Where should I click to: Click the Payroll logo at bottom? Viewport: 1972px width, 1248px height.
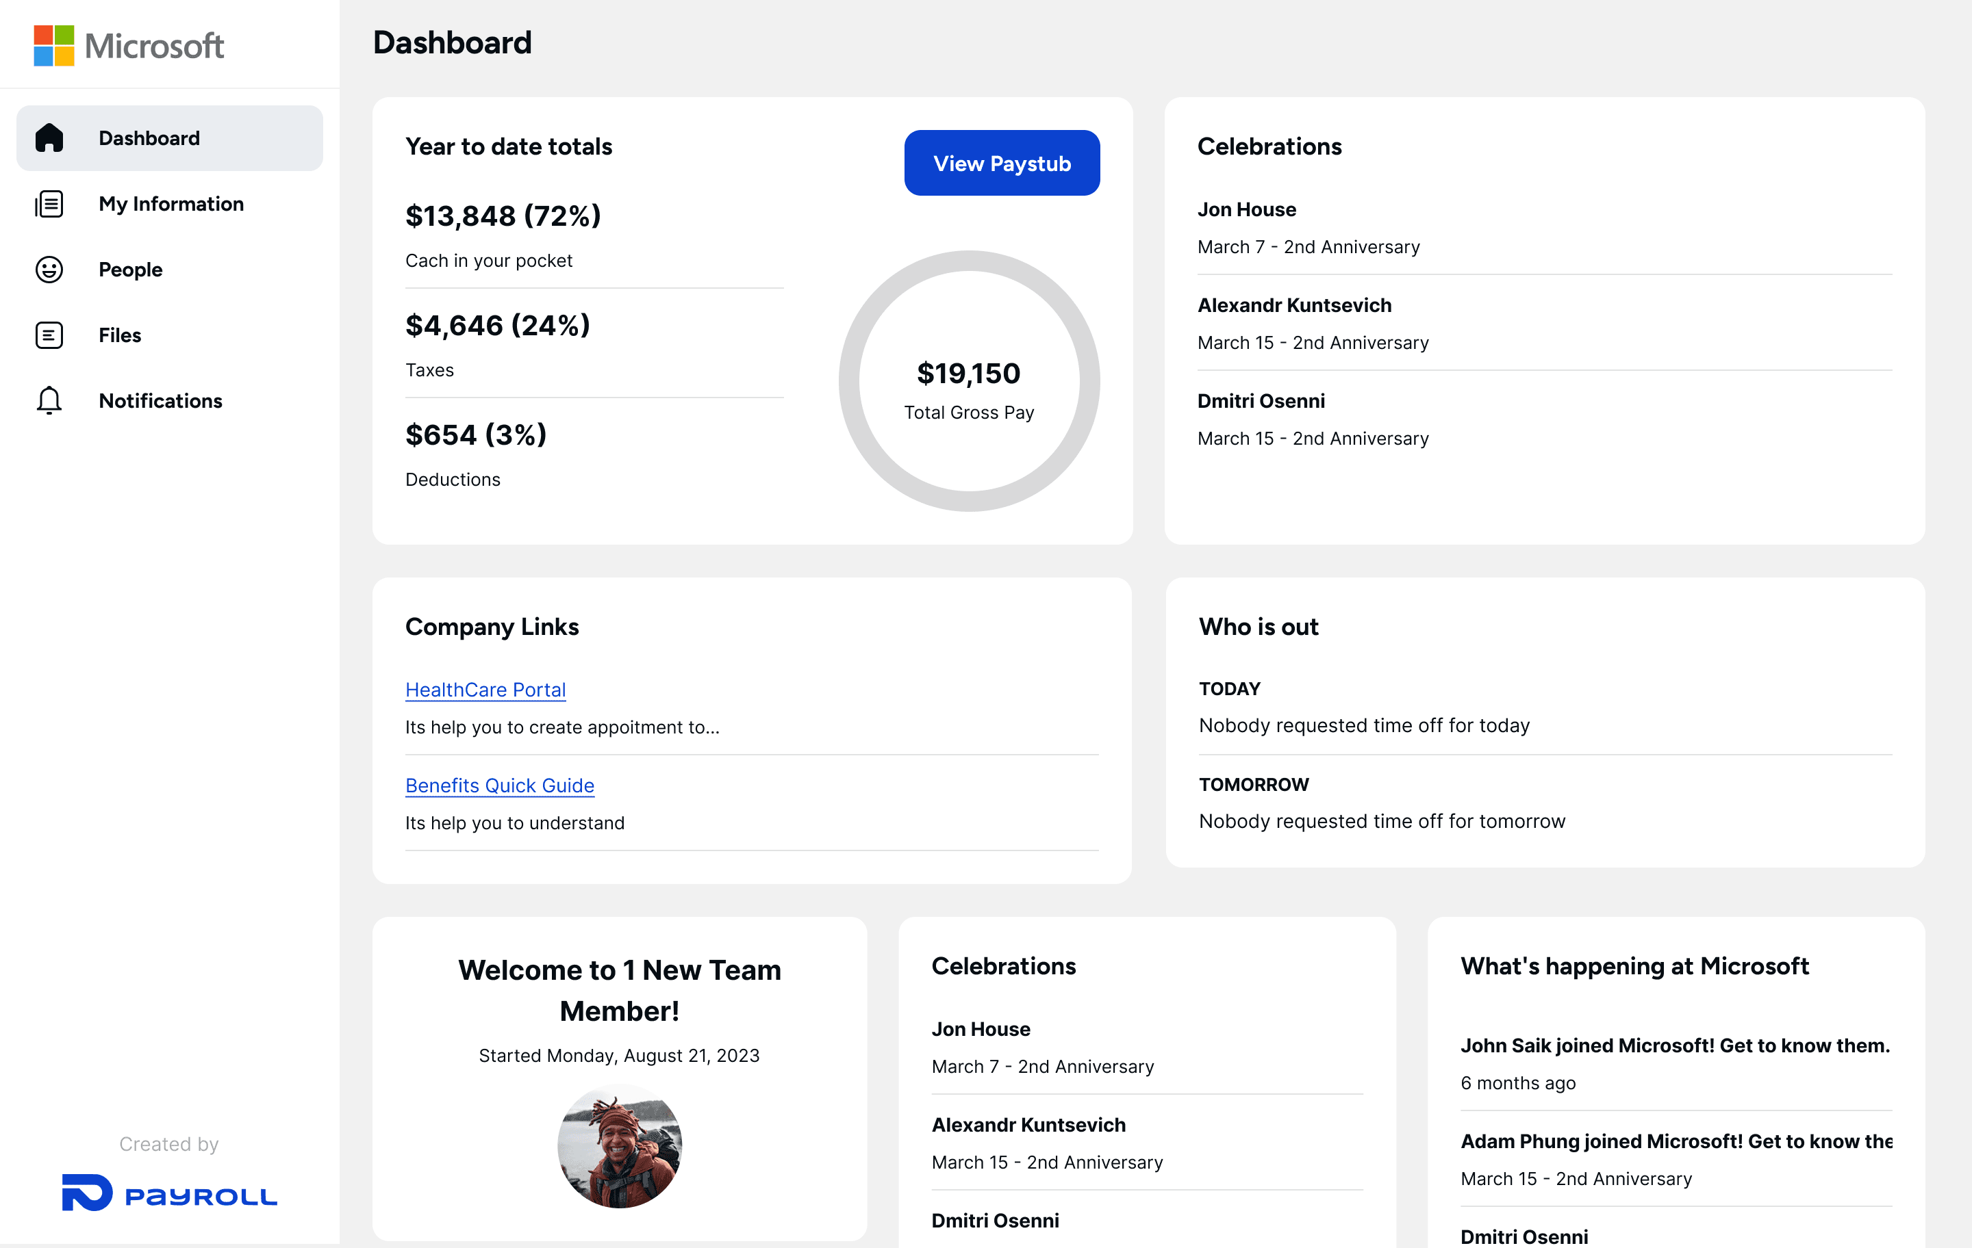point(170,1193)
